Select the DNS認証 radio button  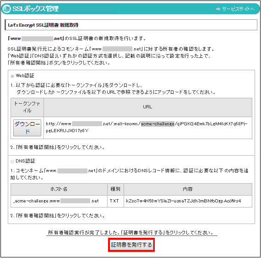[12, 162]
